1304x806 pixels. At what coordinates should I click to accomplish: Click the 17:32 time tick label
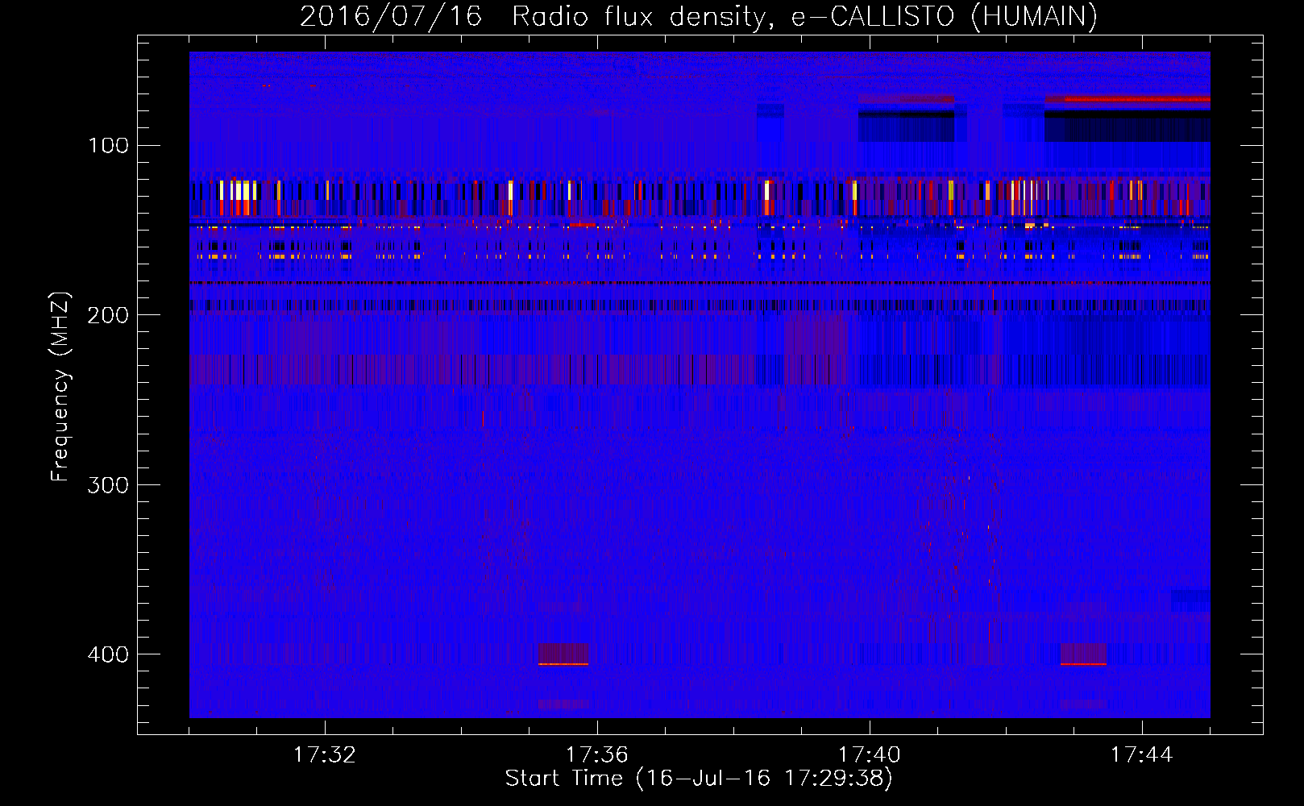[x=324, y=755]
